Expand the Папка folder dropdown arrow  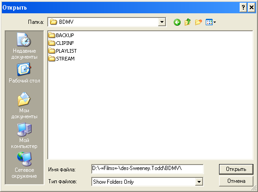tap(162, 22)
